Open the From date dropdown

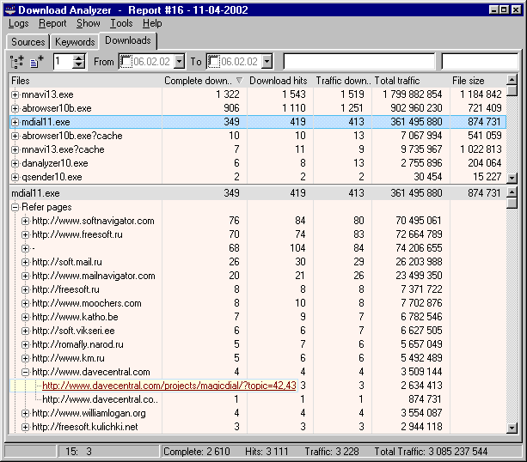(x=180, y=62)
